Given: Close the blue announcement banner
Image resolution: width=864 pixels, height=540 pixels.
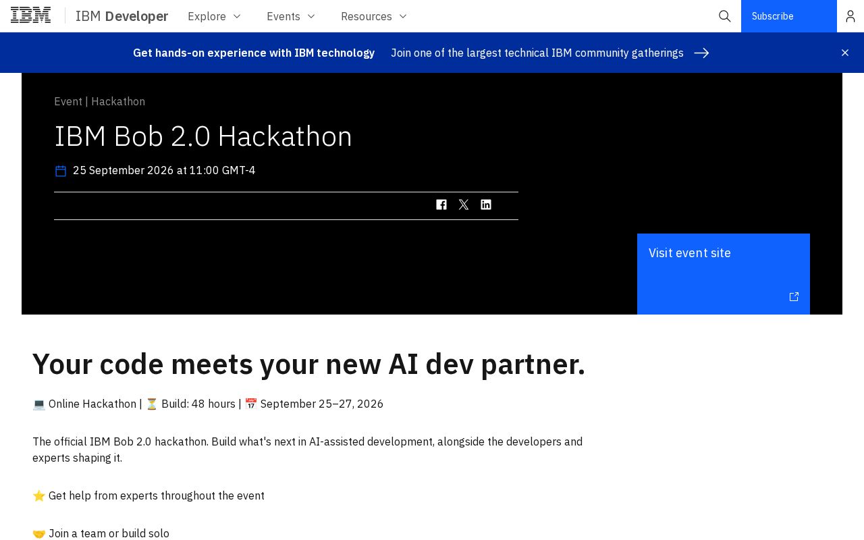Looking at the screenshot, I should pos(845,53).
